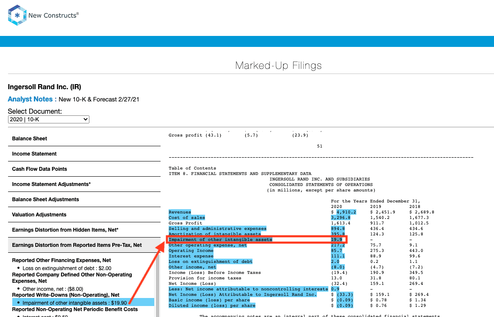Click the highlighted value 894.8
This screenshot has height=317, width=494.
pos(338,228)
